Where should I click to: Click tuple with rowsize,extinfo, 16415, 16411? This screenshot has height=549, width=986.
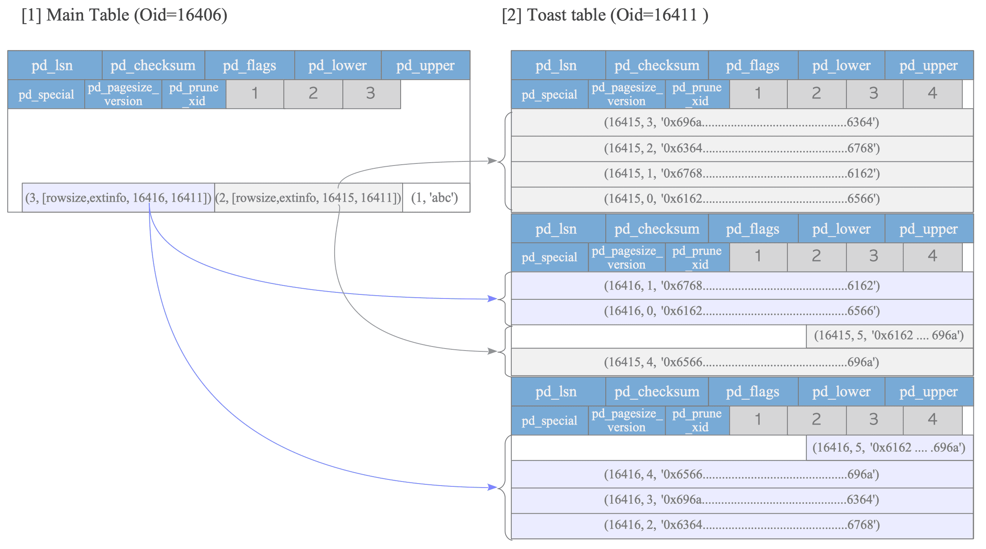tap(309, 198)
